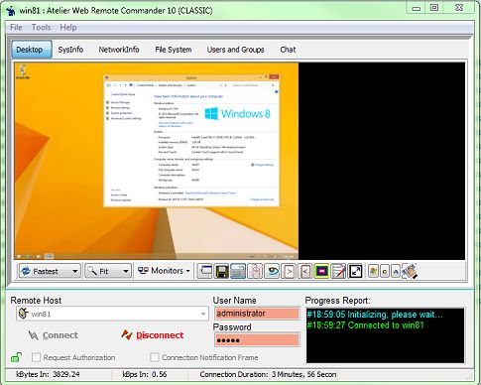Click the Connect button
Screen dimensions: 481x385
coord(54,335)
